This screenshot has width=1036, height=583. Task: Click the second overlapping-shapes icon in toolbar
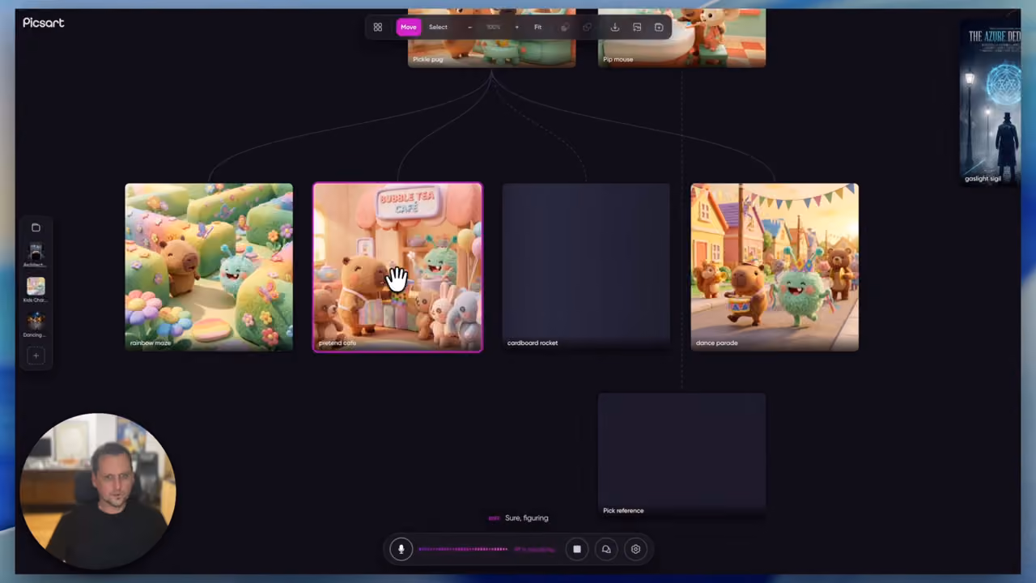click(588, 28)
